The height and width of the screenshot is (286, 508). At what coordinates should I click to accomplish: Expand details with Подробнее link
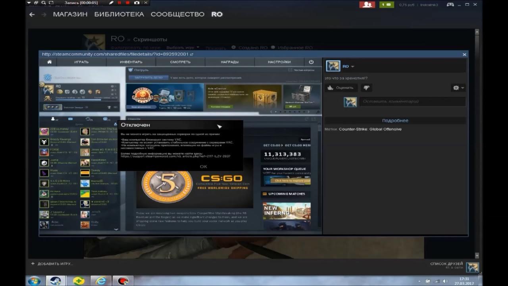395,120
